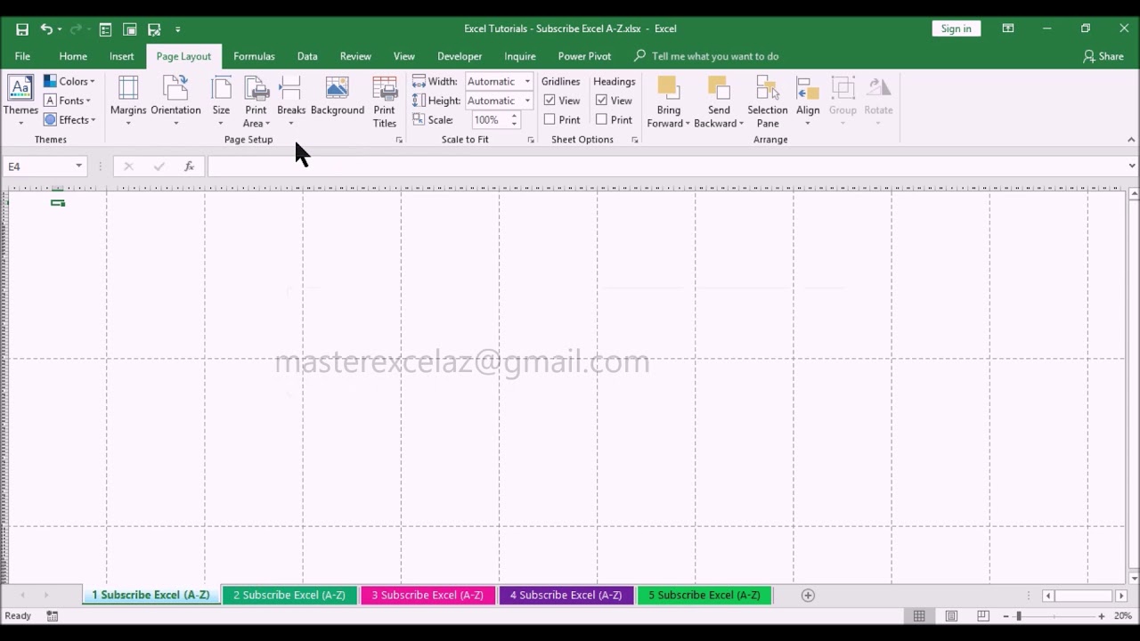
Task: Click the Scale percentage spinner arrows
Action: (514, 119)
